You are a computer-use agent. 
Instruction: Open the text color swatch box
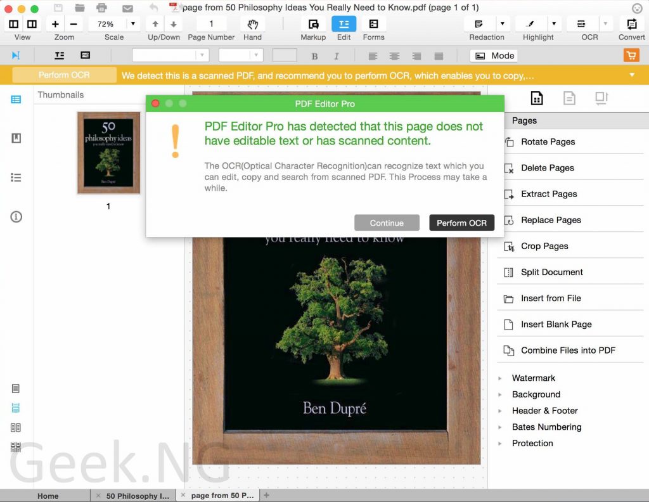click(x=285, y=55)
